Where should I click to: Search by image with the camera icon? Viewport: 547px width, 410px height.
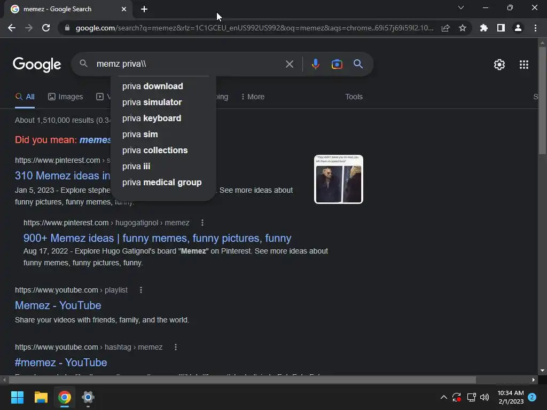[x=337, y=64]
